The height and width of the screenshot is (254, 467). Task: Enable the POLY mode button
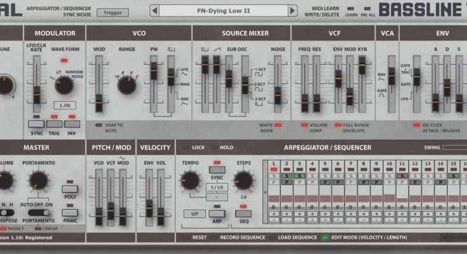(70, 189)
